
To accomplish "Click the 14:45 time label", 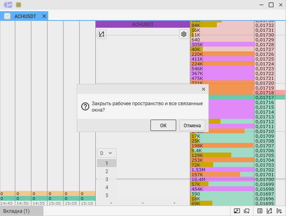I will click(x=6, y=203).
